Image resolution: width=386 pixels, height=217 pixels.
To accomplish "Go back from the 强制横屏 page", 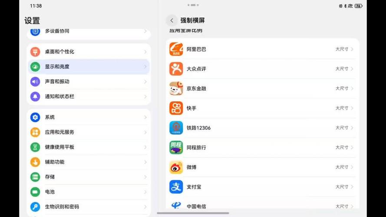I will tap(172, 20).
